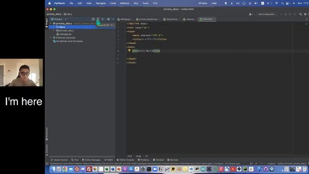The height and width of the screenshot is (174, 309).
Task: Open Google Chrome from the Dock
Action: pos(65,169)
